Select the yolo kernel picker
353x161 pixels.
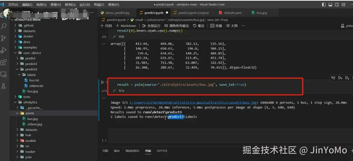(x=347, y=26)
